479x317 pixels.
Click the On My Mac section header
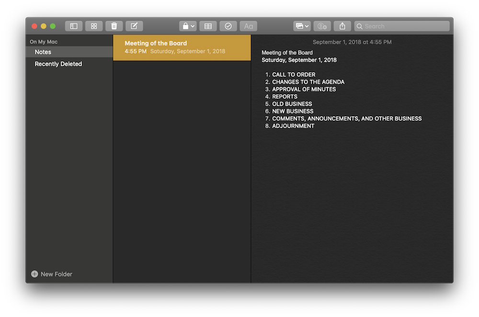[x=44, y=42]
